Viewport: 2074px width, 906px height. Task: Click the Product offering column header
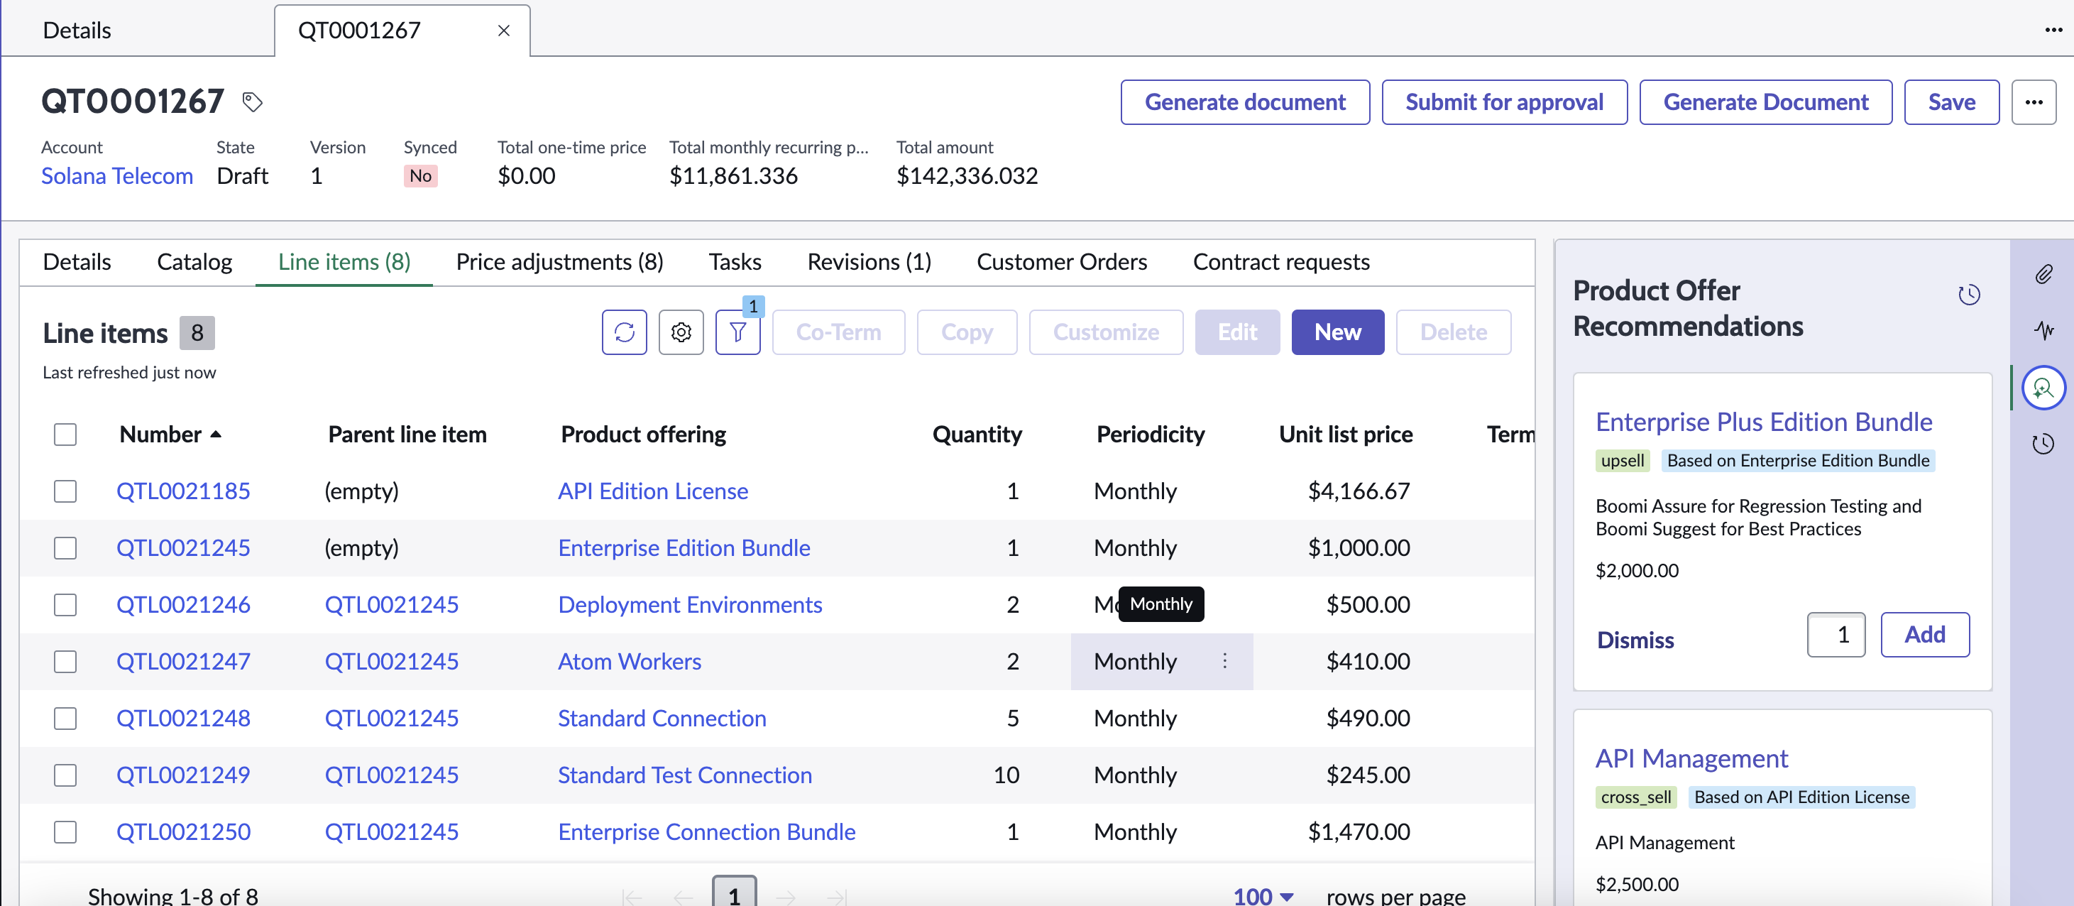click(642, 435)
